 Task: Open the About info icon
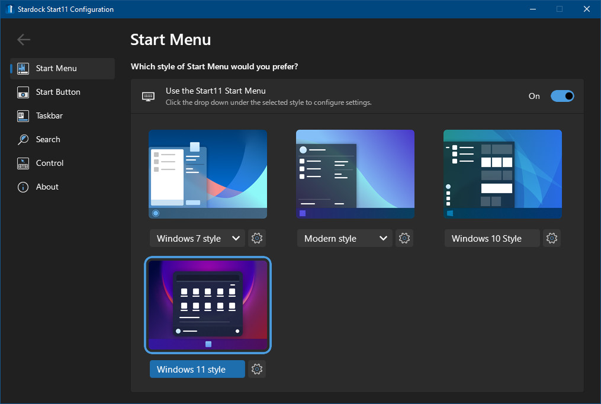pyautogui.click(x=23, y=187)
